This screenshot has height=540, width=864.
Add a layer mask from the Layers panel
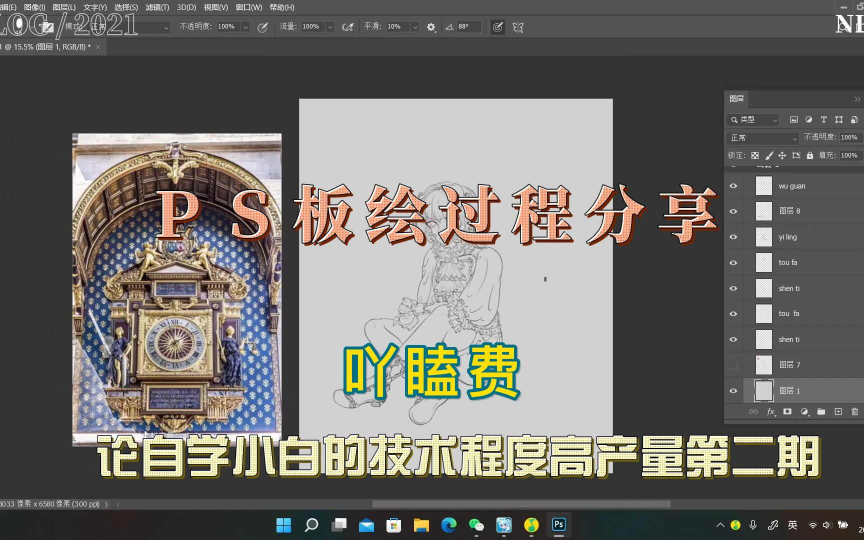point(787,411)
